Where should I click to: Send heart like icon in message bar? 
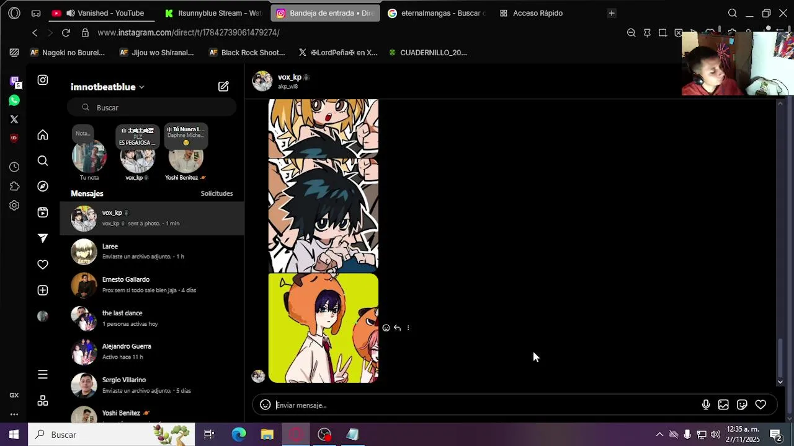point(761,404)
